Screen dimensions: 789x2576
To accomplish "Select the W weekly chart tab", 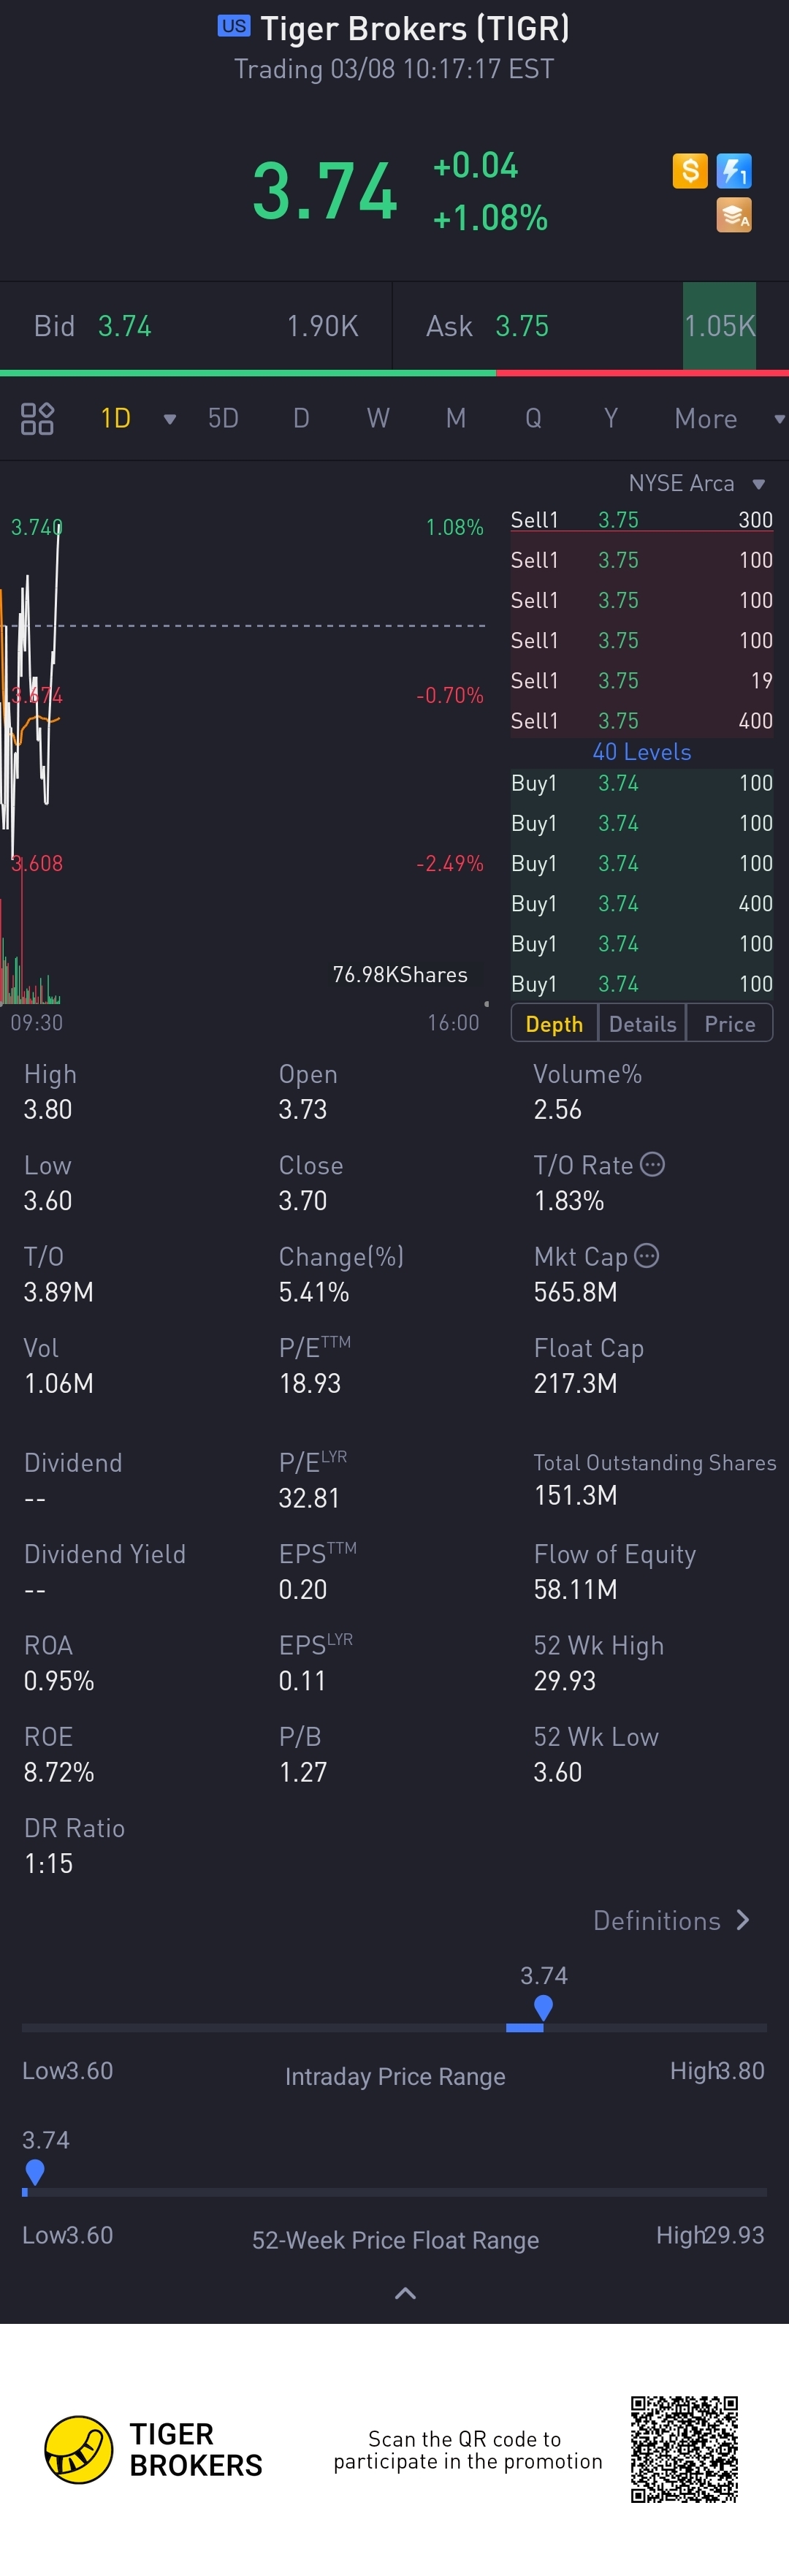I will point(378,418).
